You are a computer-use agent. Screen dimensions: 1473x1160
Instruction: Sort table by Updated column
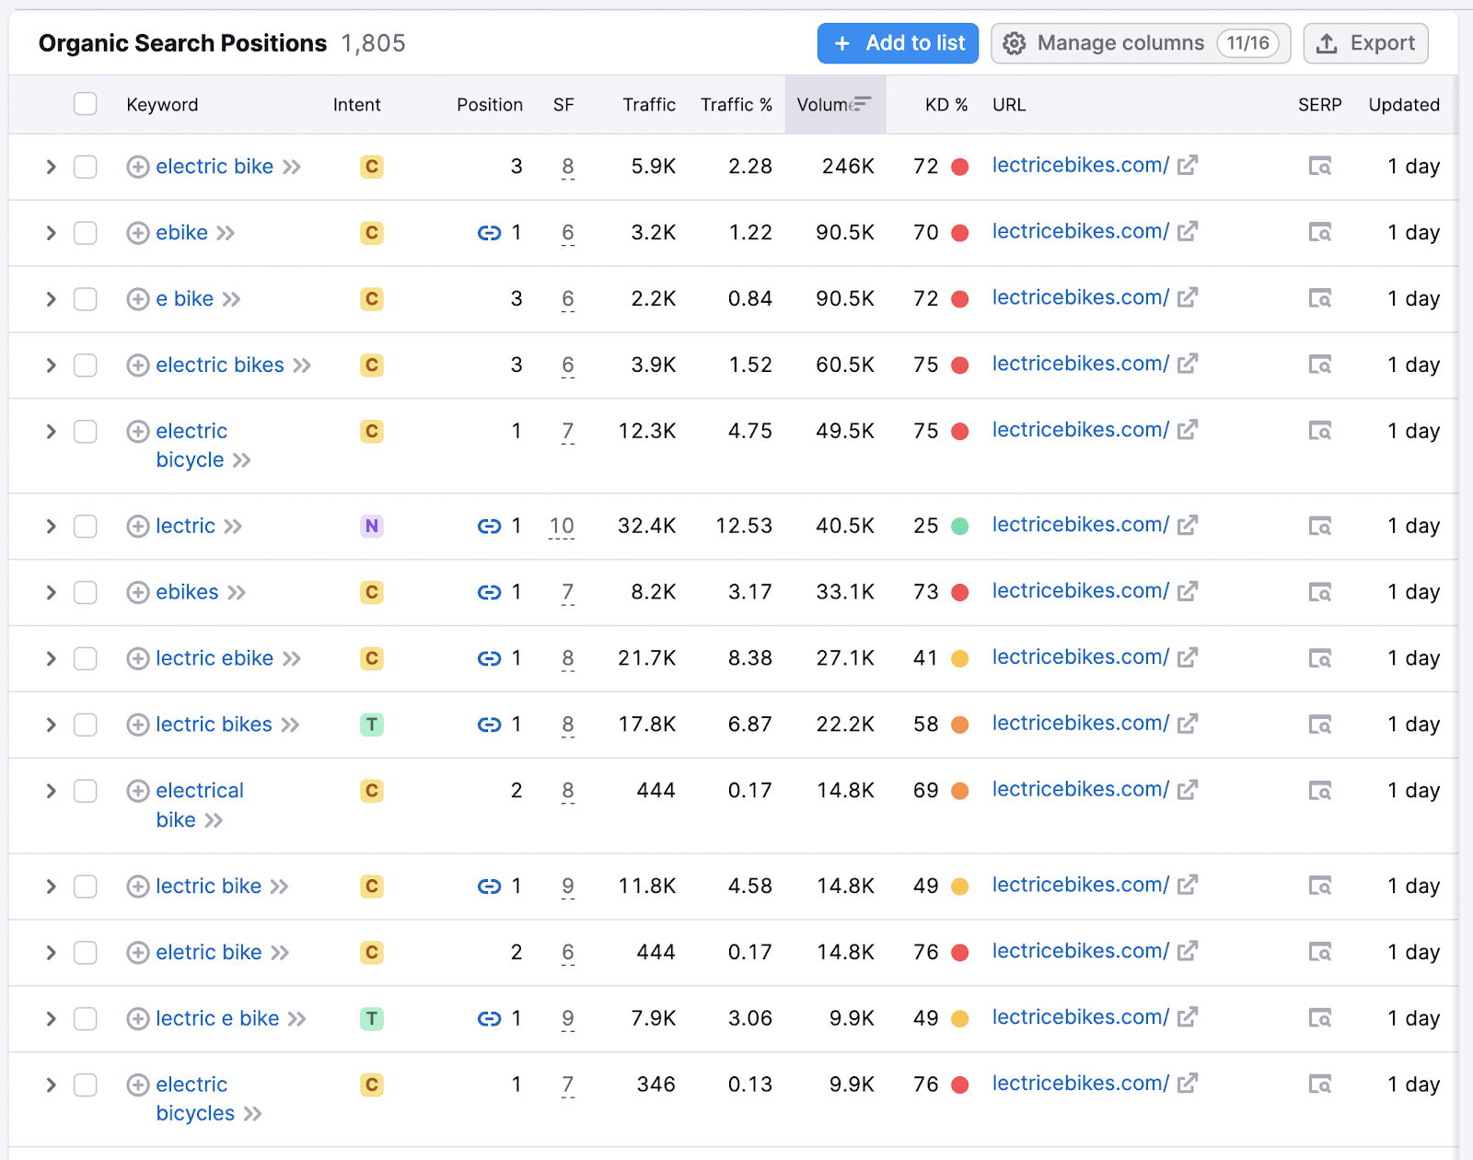click(x=1404, y=105)
